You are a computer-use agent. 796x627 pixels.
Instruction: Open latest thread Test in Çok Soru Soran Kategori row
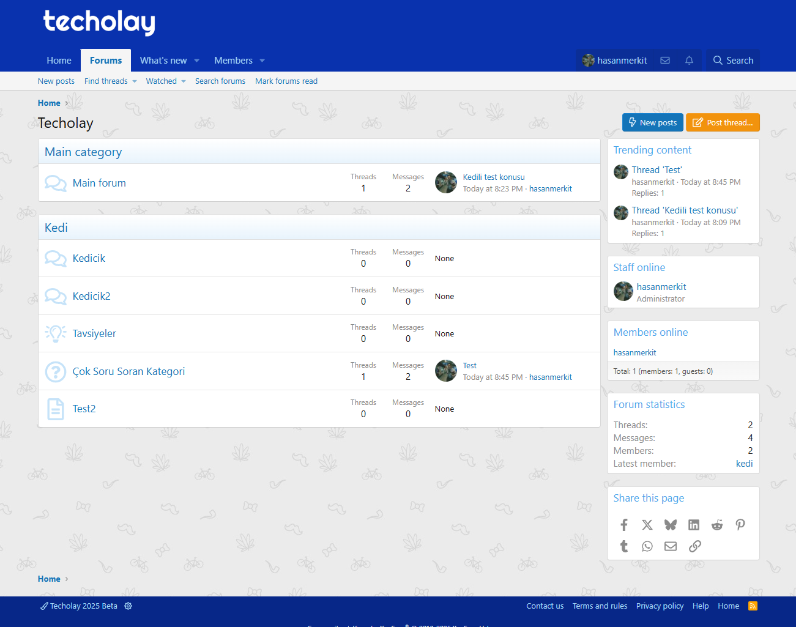coord(470,366)
